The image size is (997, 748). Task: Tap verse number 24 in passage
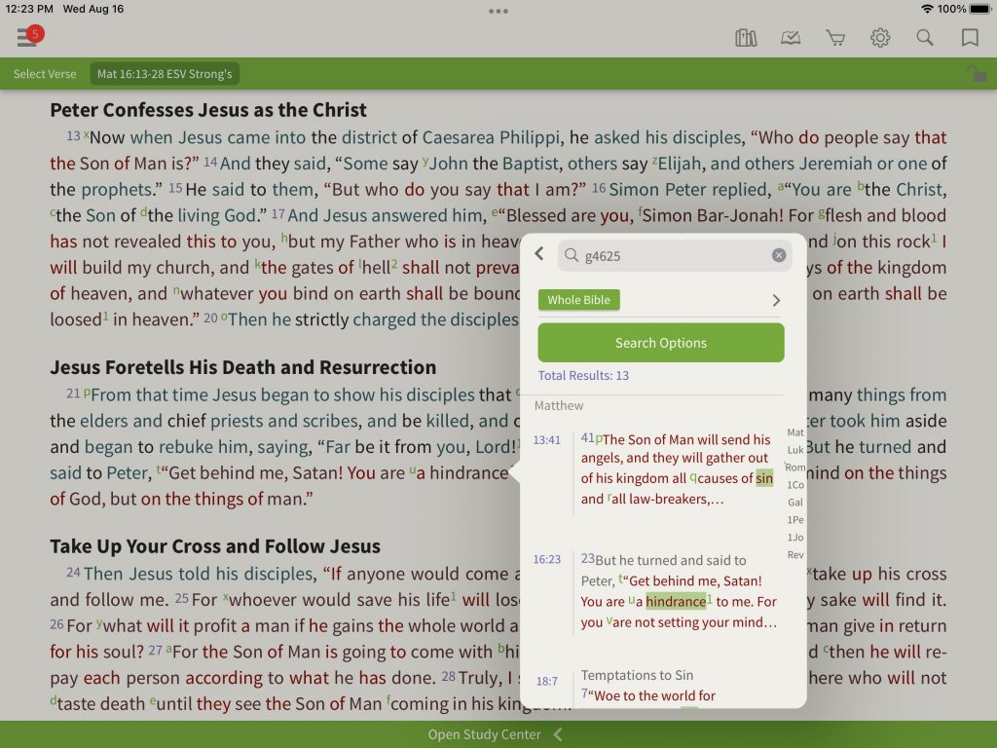point(73,572)
